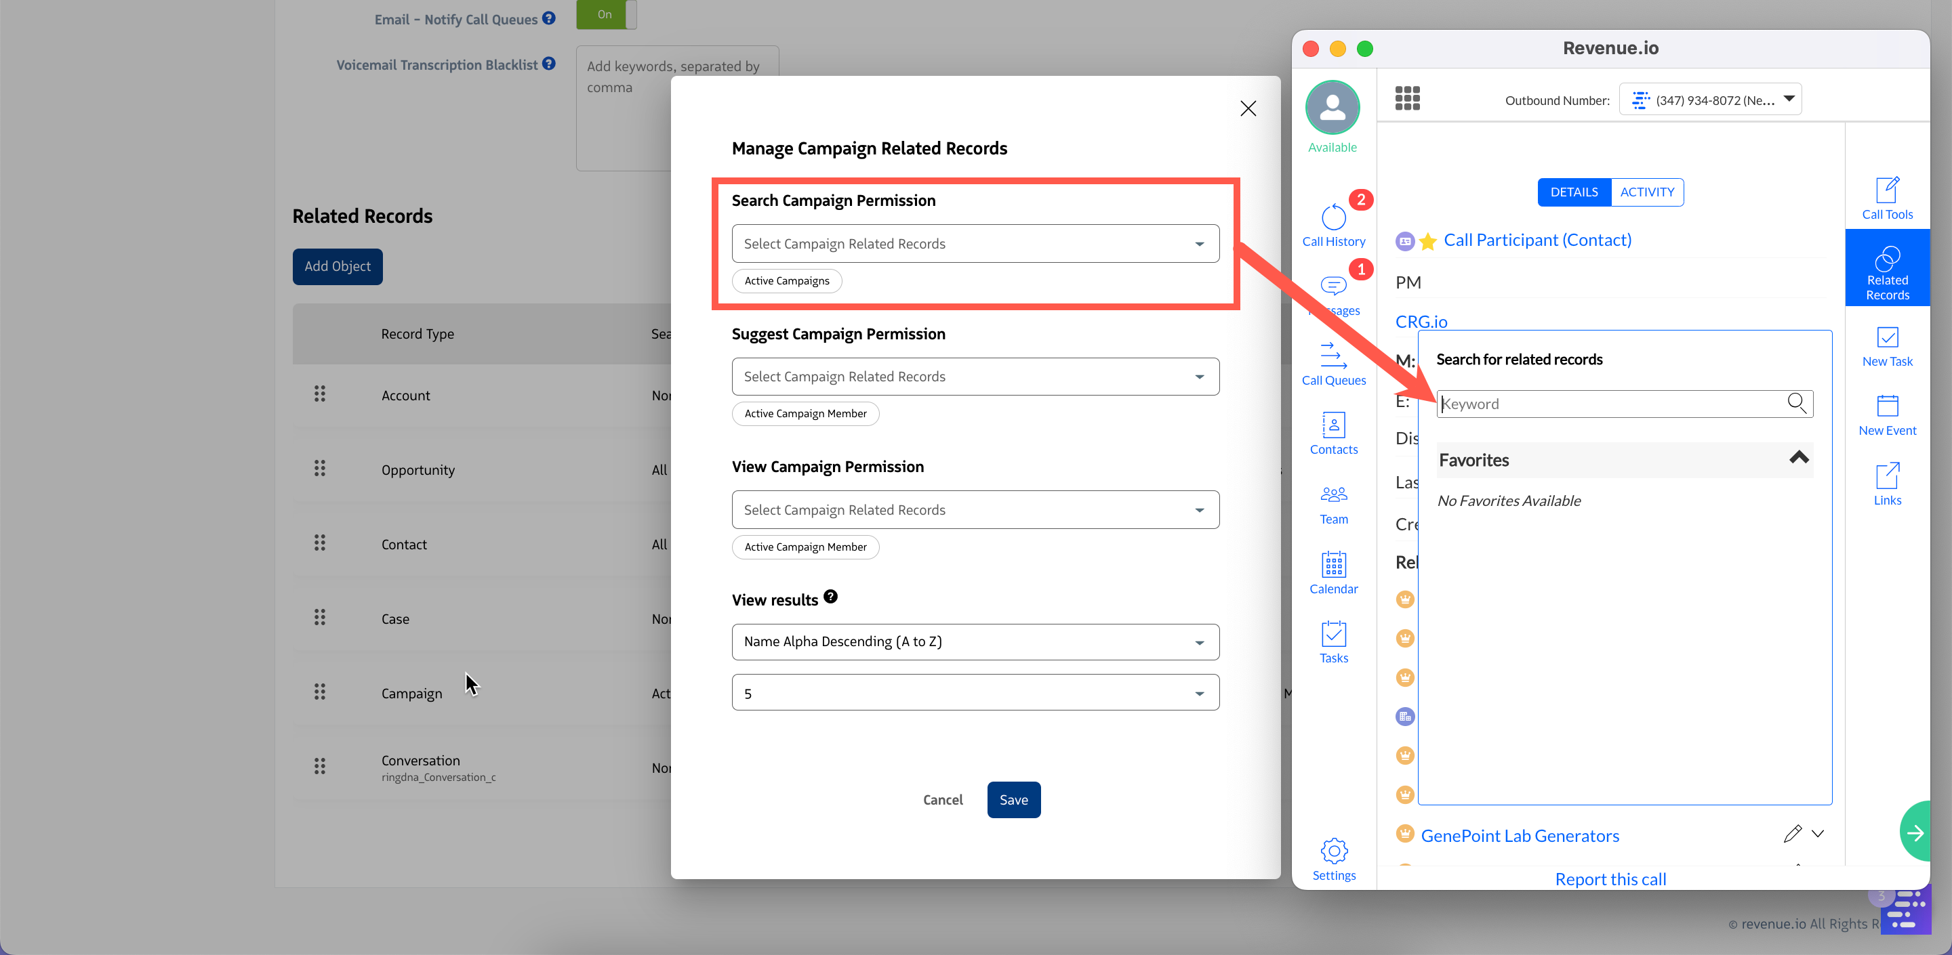Click the dial pad grid icon
This screenshot has height=955, width=1952.
tap(1406, 98)
